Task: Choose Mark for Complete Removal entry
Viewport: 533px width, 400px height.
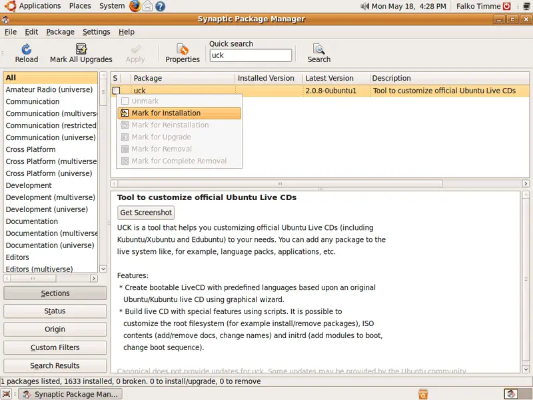Action: [x=179, y=161]
